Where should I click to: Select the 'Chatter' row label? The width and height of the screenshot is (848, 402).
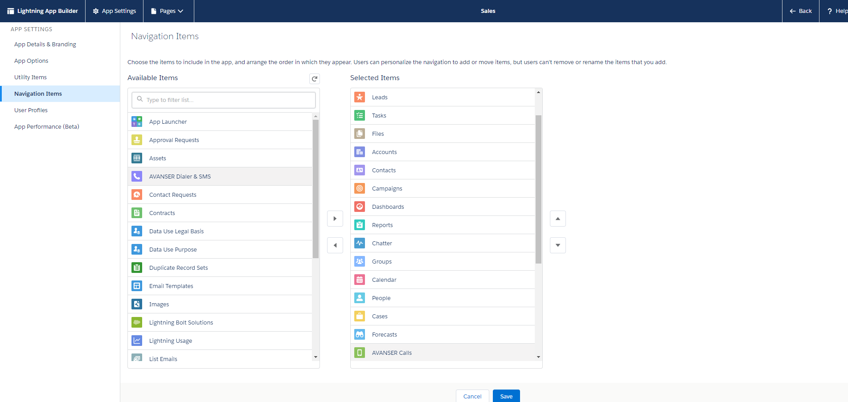pos(382,243)
